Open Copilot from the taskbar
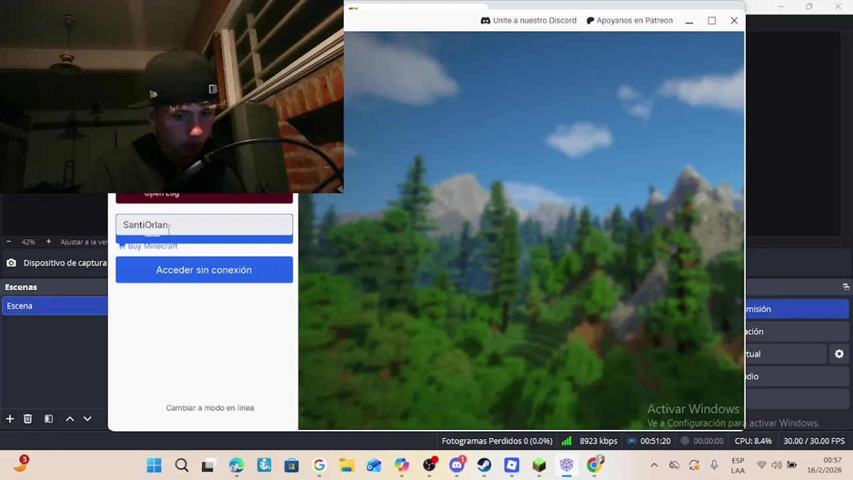 [x=401, y=465]
